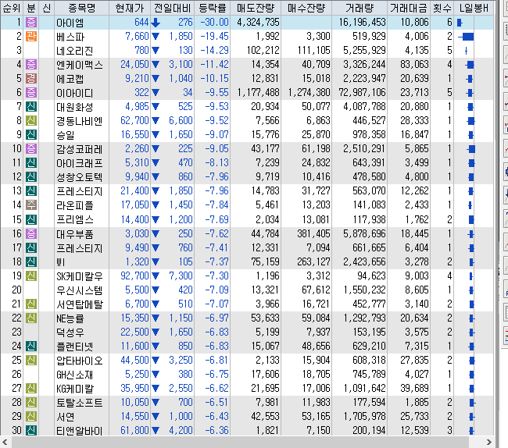This screenshot has width=508, height=448.
Task: Sort by the 매도잔량 column header
Action: click(x=256, y=8)
